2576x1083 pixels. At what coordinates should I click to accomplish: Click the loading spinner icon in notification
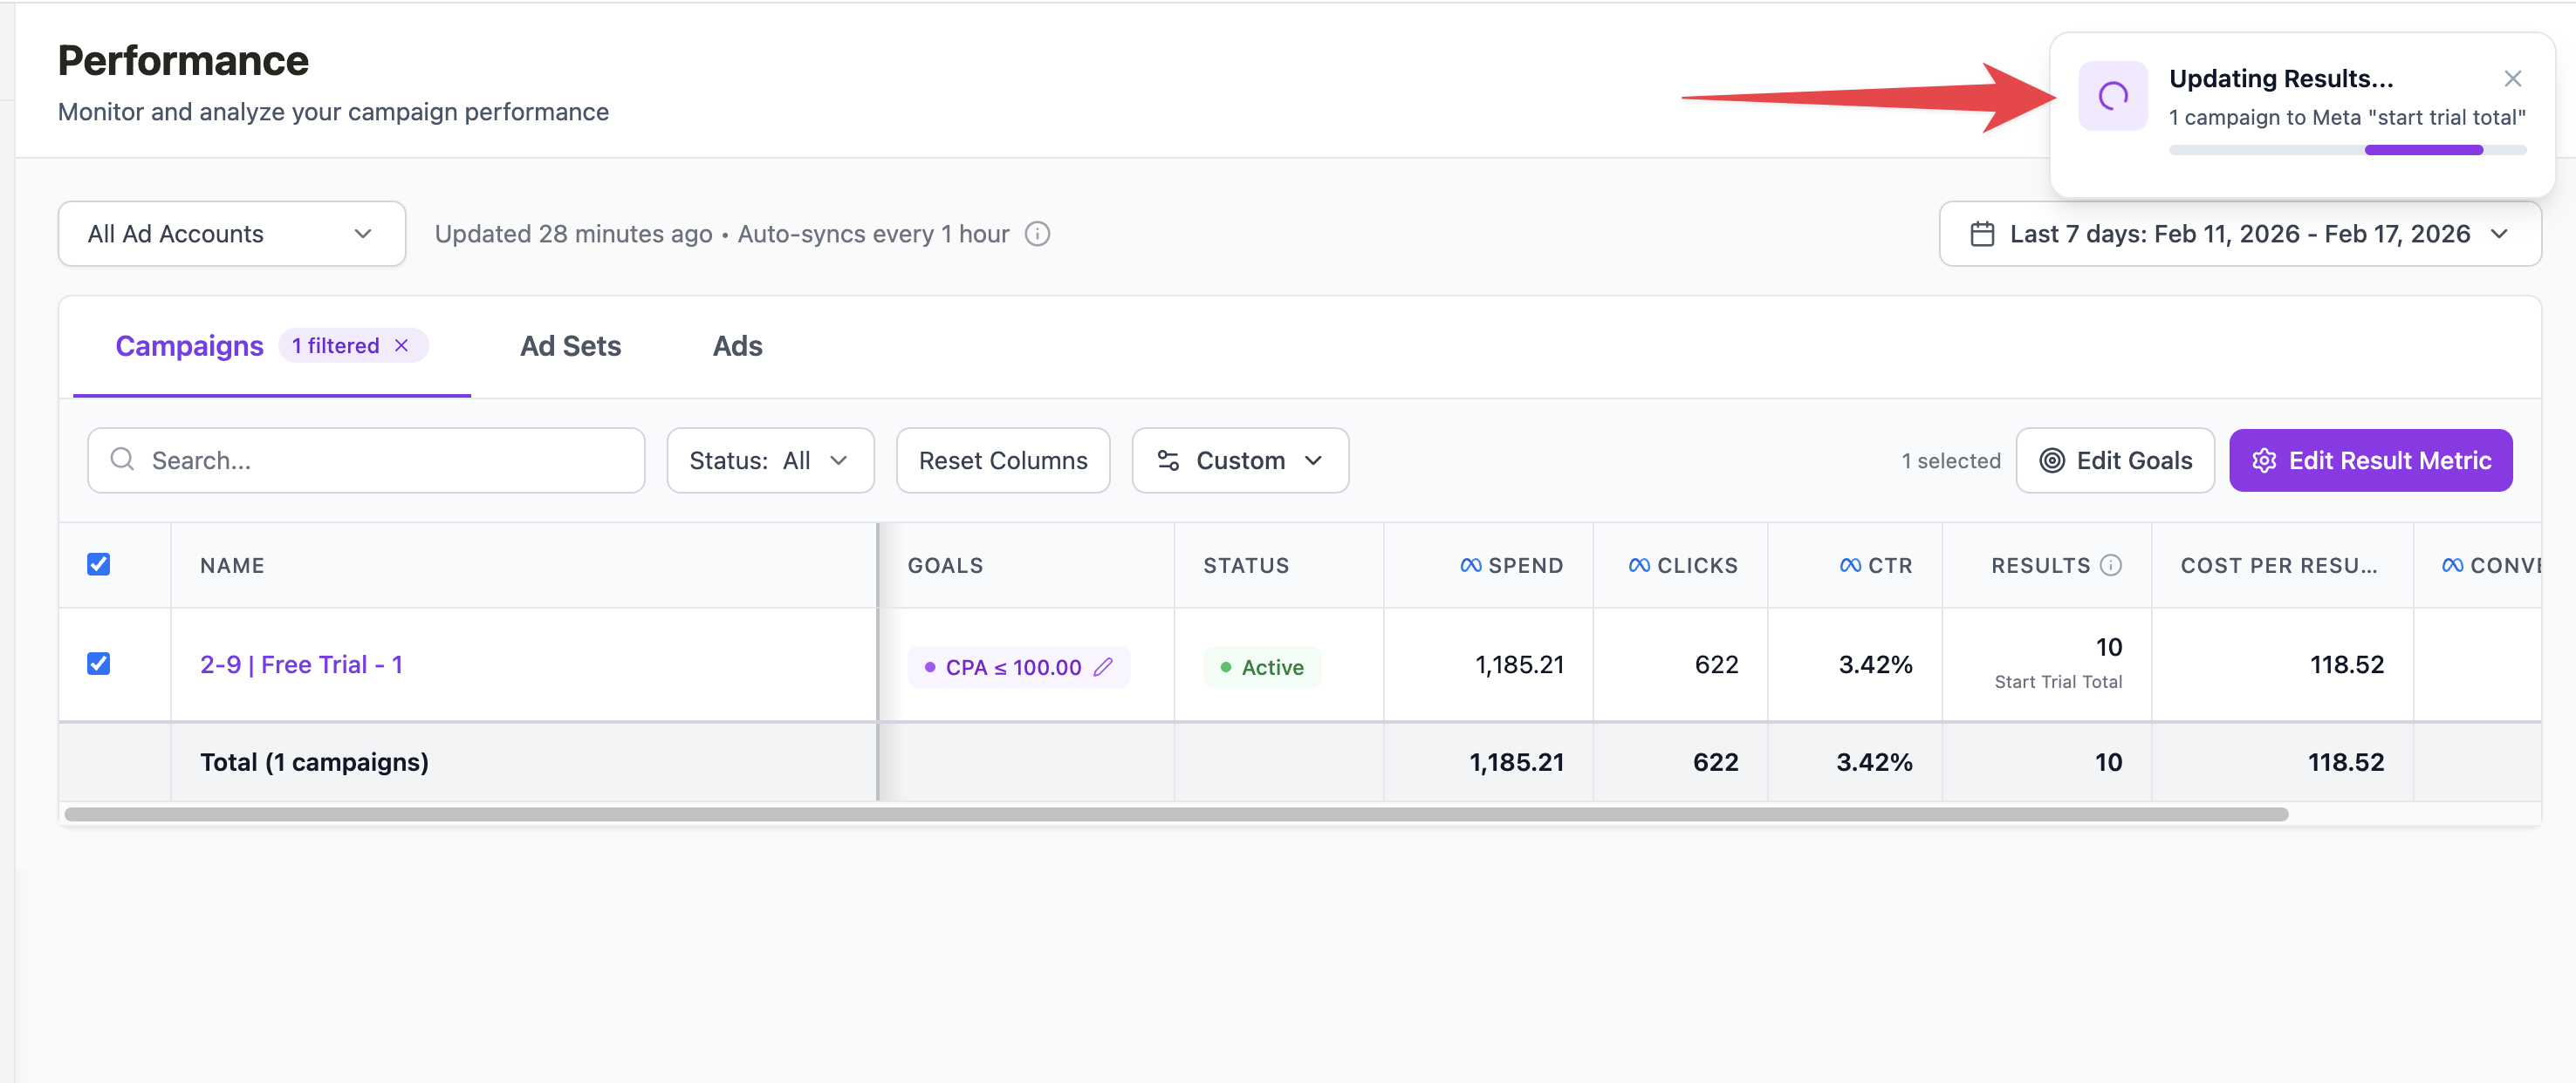2112,96
